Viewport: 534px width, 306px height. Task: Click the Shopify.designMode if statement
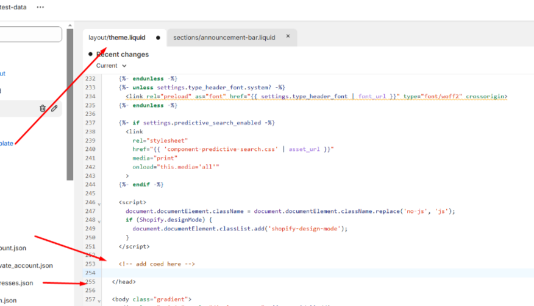(169, 220)
